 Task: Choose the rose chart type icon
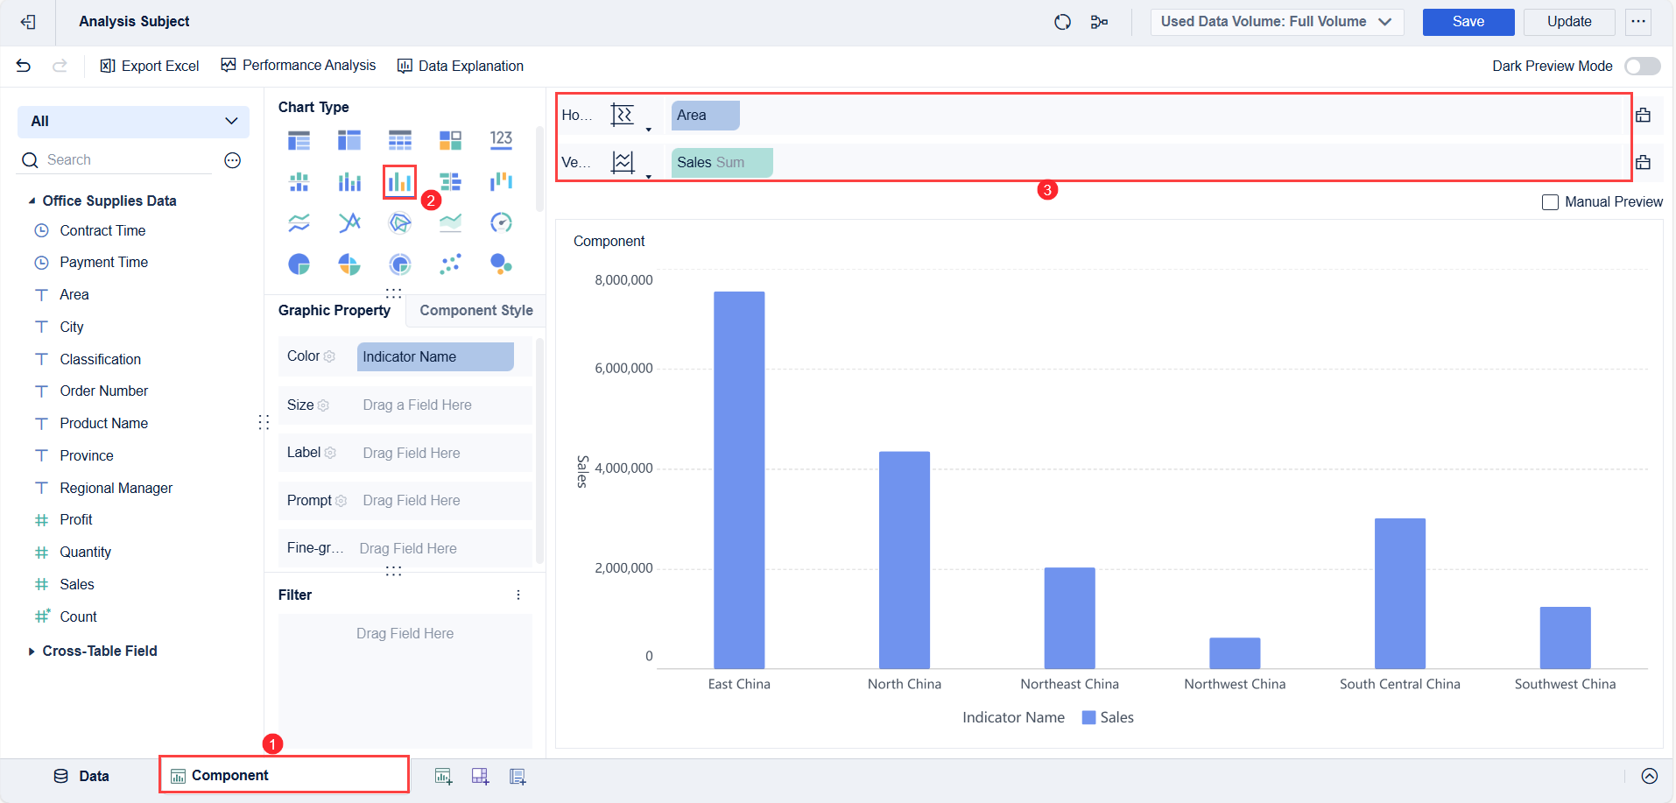pyautogui.click(x=349, y=264)
